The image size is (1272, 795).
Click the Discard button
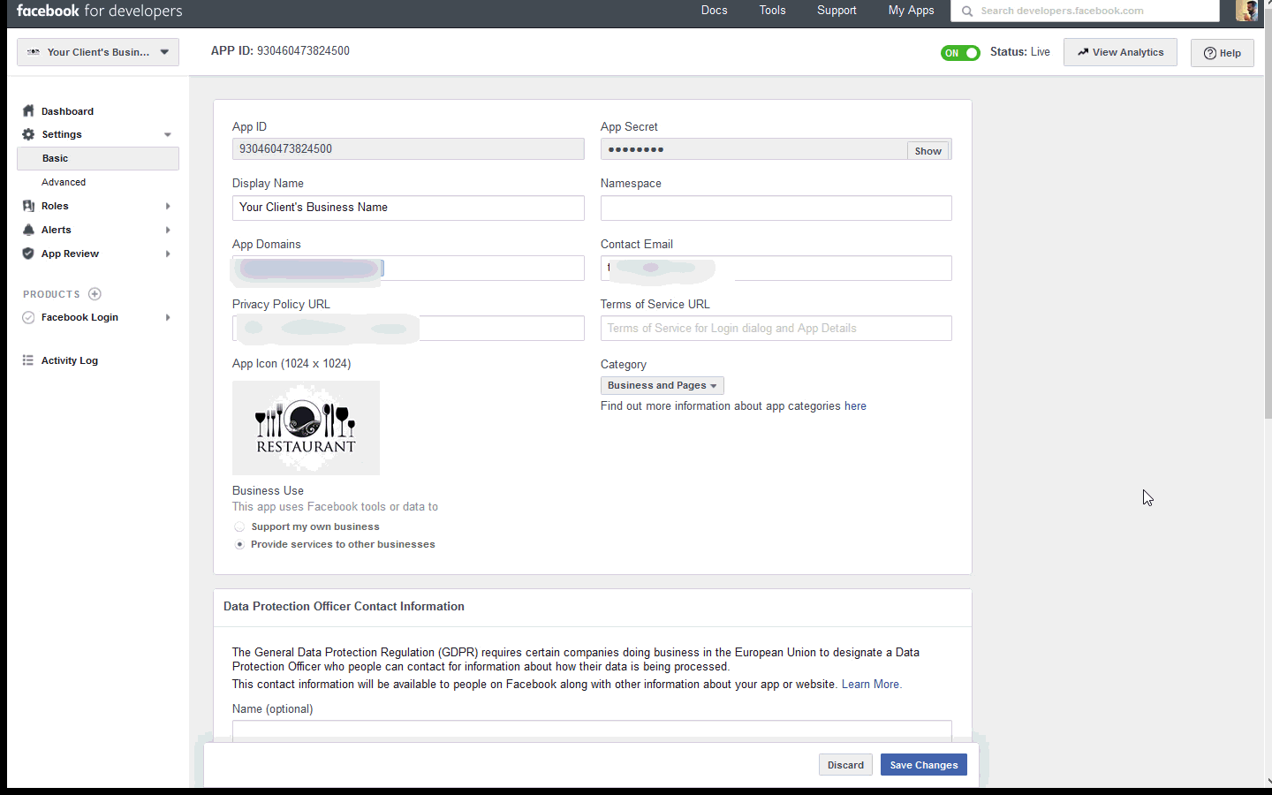(x=845, y=765)
